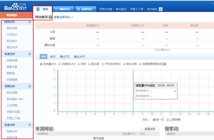Image resolution: width=214 pixels, height=140 pixels.
Task: Select the 访客数(UV) radio button
Action: pyautogui.click(x=60, y=64)
